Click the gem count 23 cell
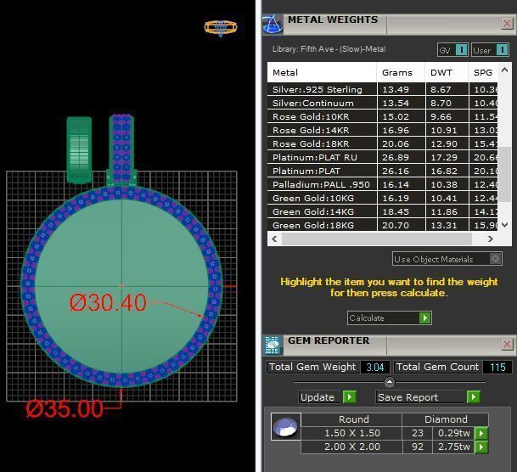 click(418, 433)
